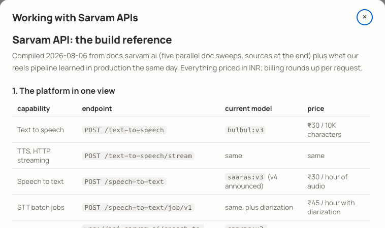This screenshot has height=228, width=385.
Task: Click the 'TTS, HTTP streaming' capability cell
Action: pyautogui.click(x=34, y=156)
